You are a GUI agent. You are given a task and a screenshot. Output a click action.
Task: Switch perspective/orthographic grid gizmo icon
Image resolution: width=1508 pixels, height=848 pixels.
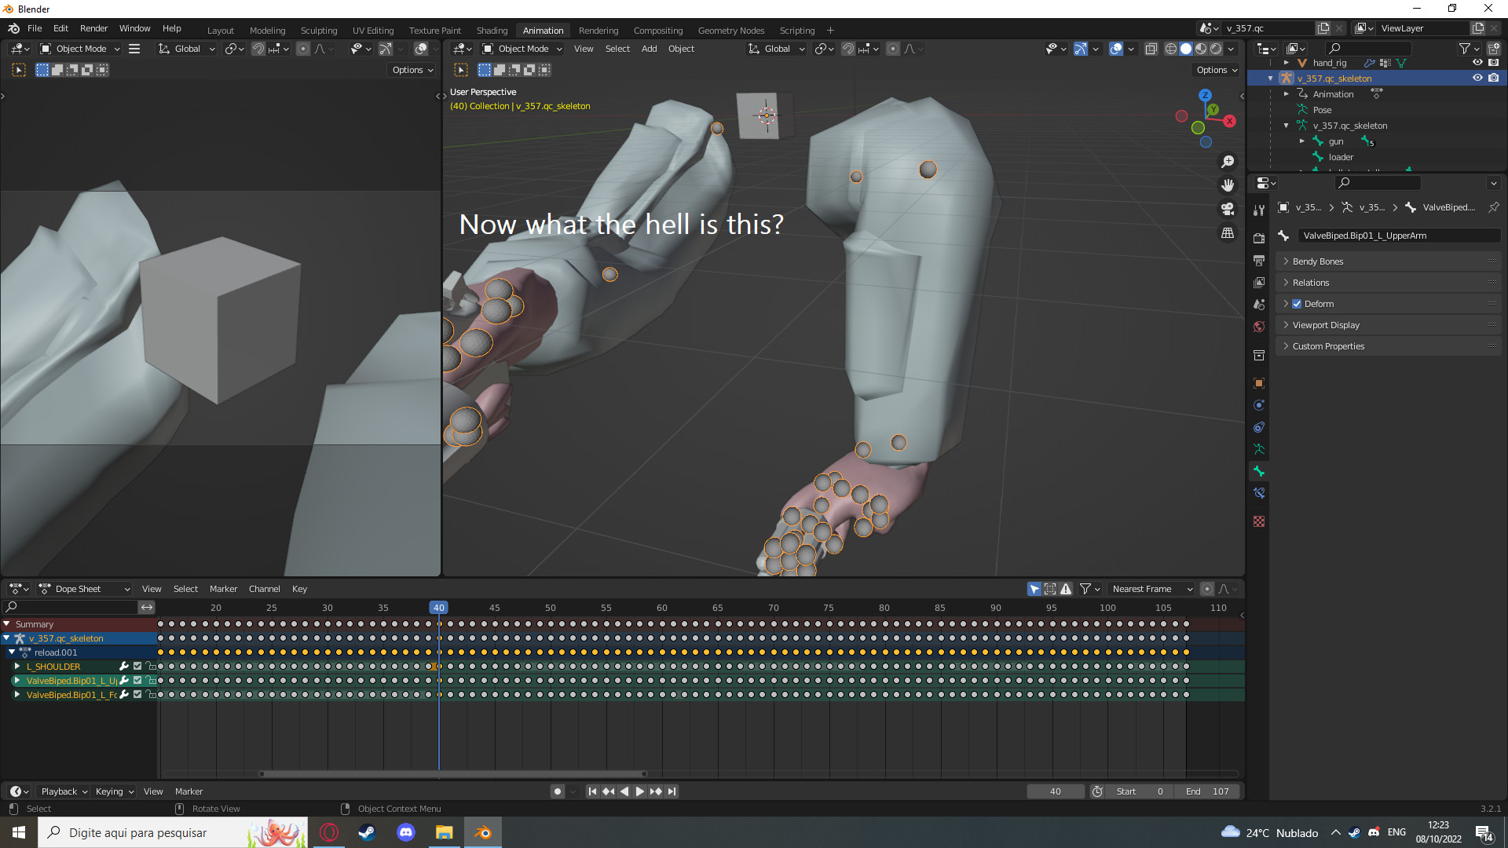pos(1228,233)
